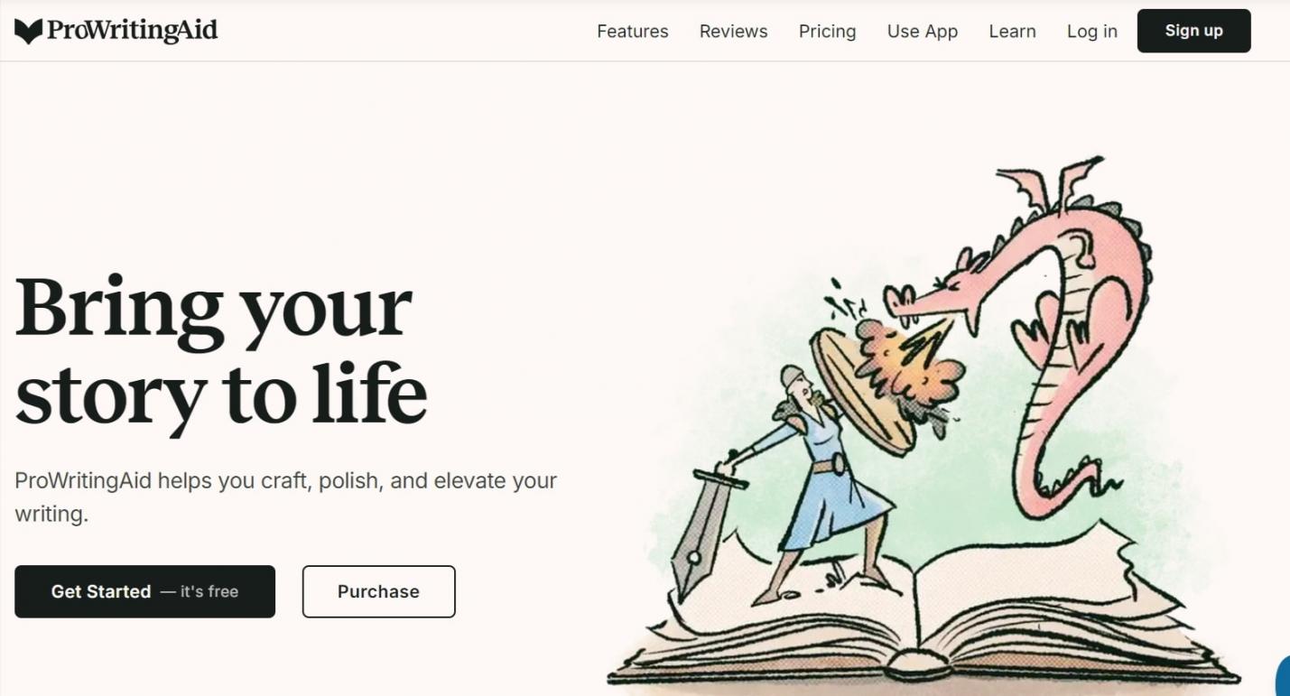The height and width of the screenshot is (696, 1290).
Task: Click the ProWritingAid helps you craft subtitle
Action: (x=286, y=496)
